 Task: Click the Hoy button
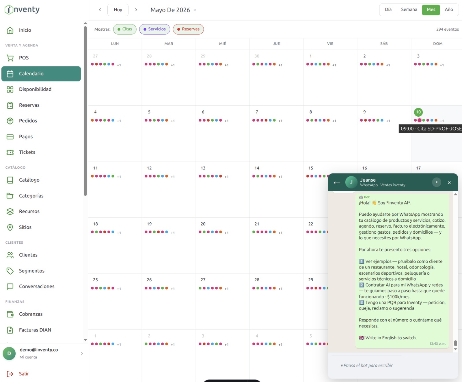pos(118,10)
